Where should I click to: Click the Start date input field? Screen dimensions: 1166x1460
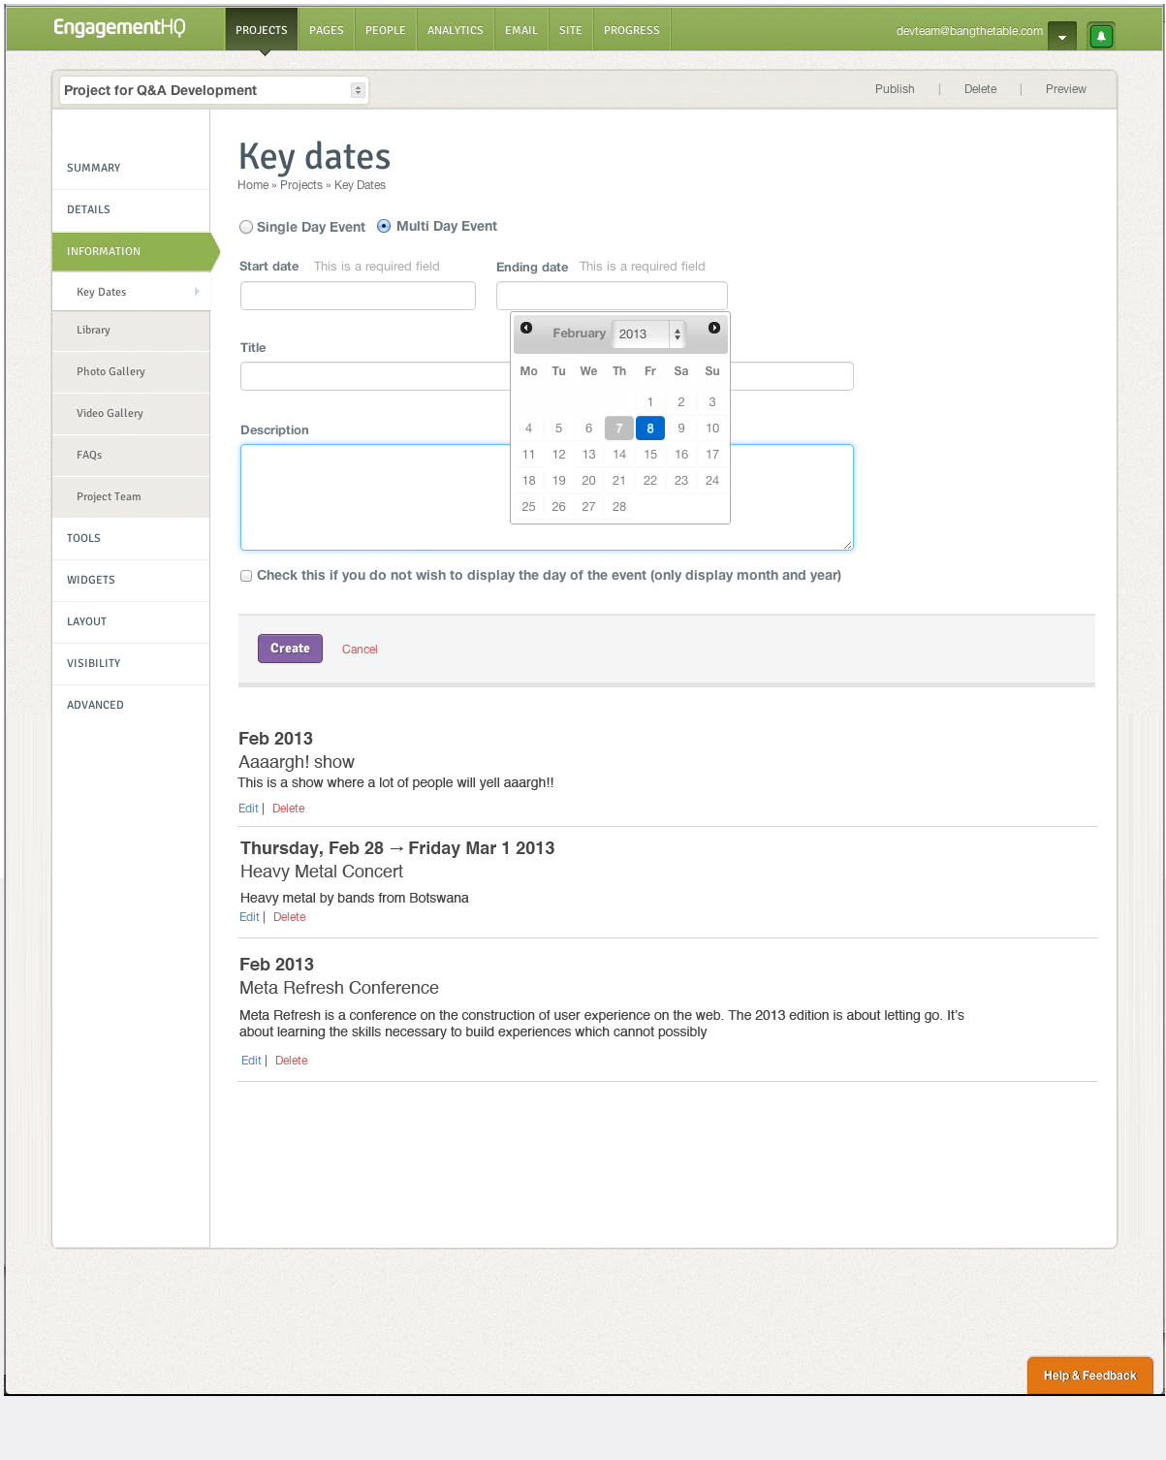358,296
